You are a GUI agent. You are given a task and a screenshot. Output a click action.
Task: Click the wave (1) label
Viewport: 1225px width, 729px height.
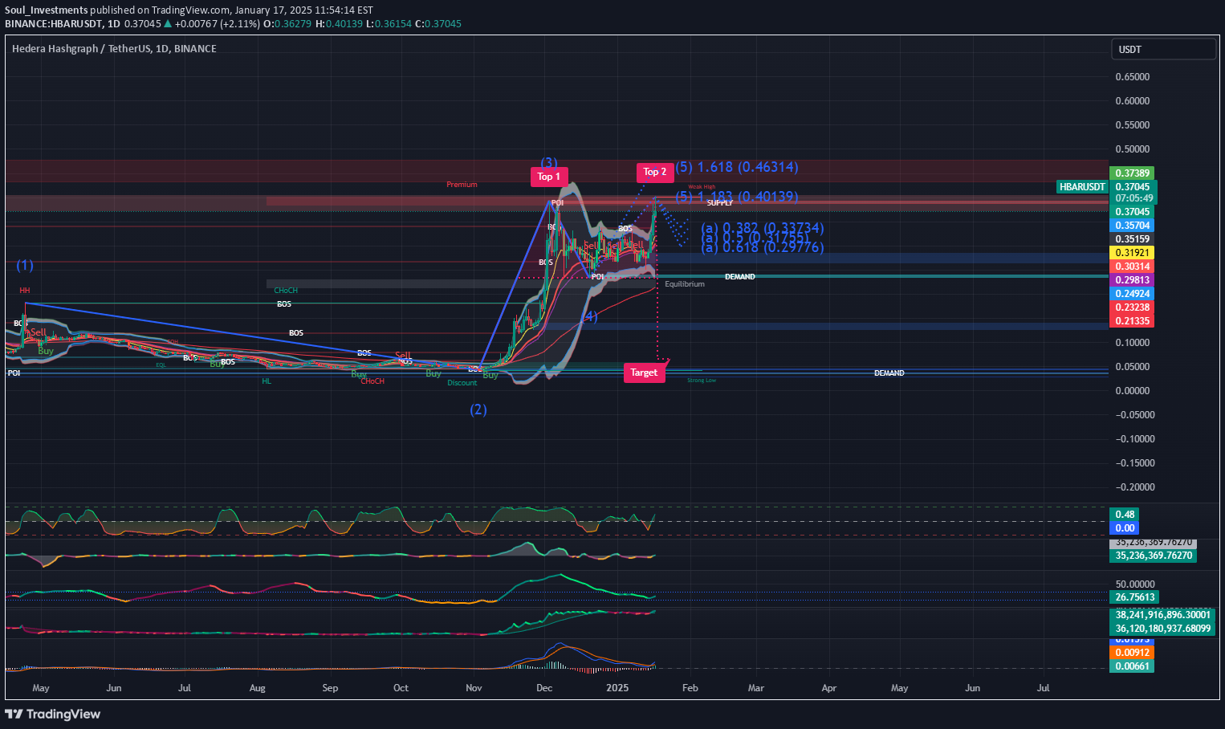[25, 265]
